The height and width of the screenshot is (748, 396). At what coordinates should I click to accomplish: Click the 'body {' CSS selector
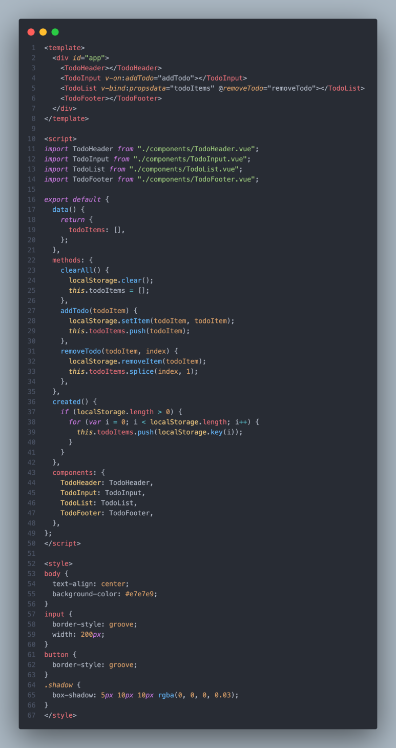tap(56, 575)
